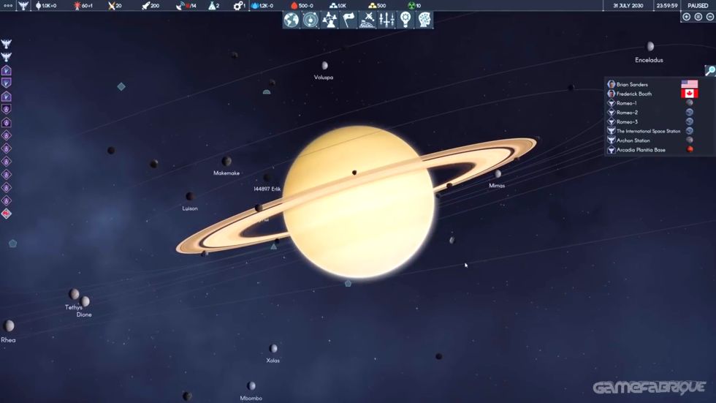Click the base metals resource 1.0K
The image size is (716, 403).
click(x=338, y=5)
